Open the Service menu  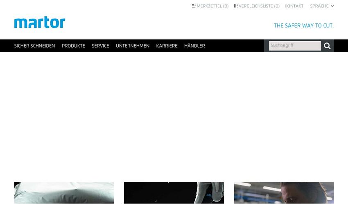[x=100, y=46]
